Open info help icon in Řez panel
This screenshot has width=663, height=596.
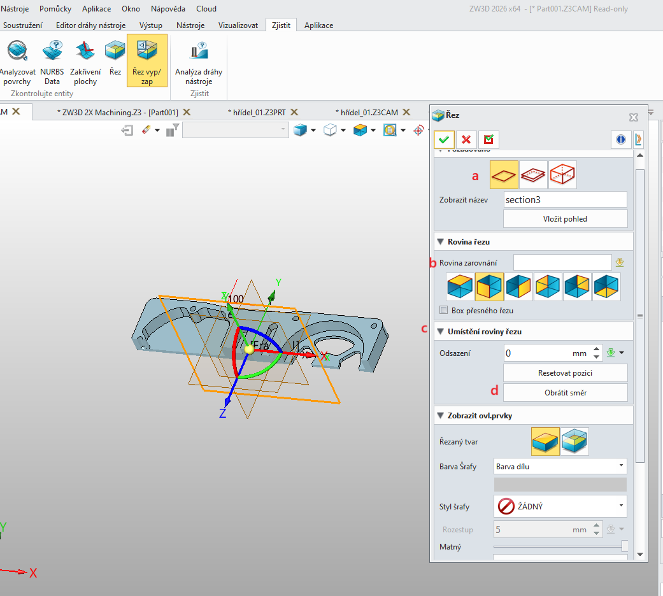point(621,139)
